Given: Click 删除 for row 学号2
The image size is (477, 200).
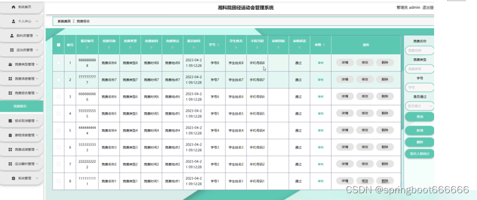Looking at the screenshot, I should (385, 164).
